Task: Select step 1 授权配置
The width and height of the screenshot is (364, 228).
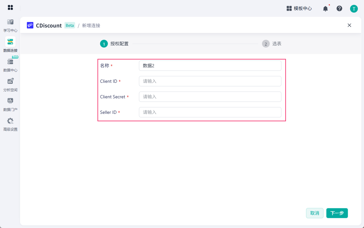Action: (x=114, y=44)
